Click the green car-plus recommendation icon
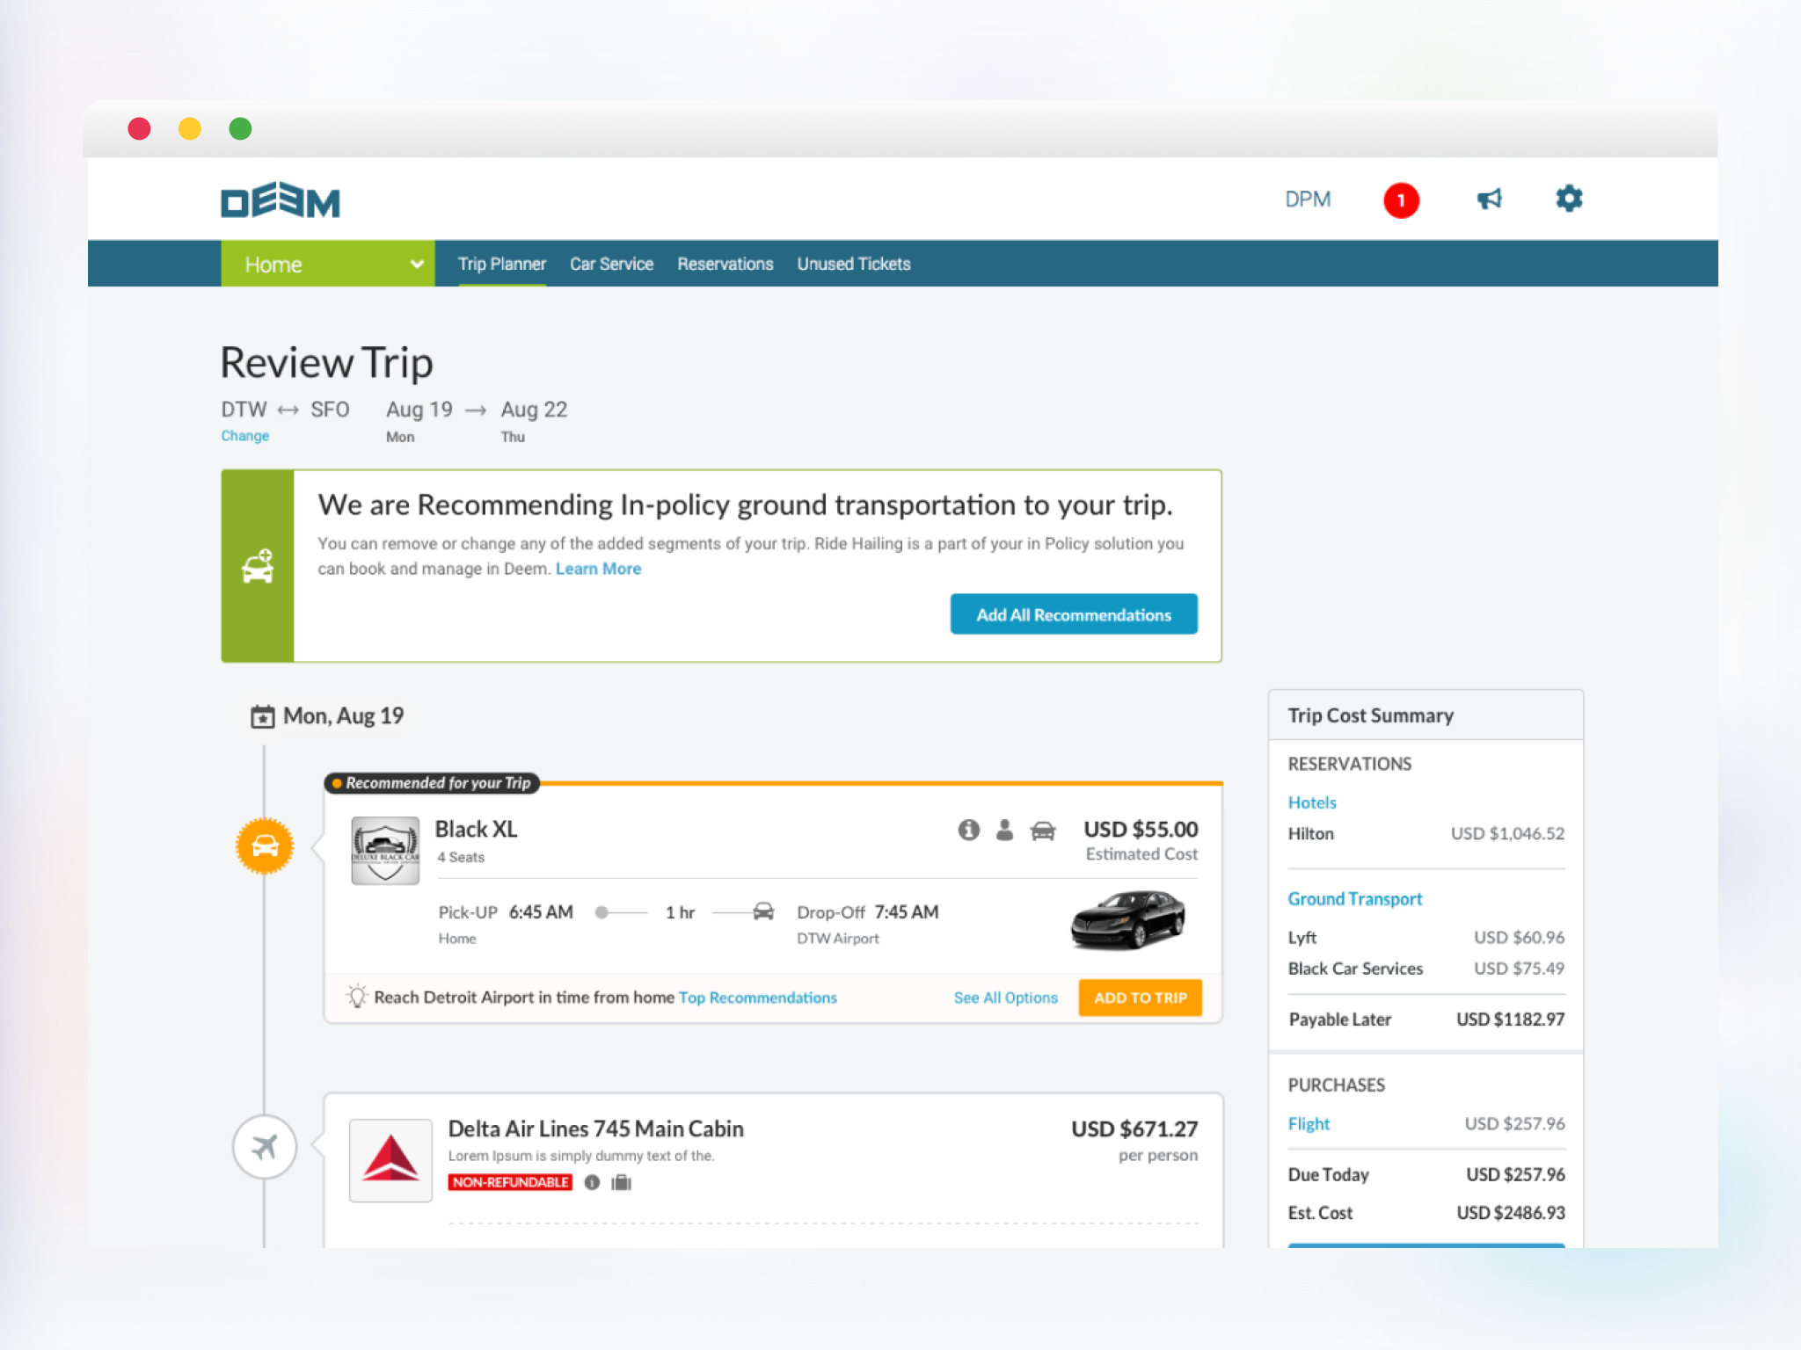The width and height of the screenshot is (1801, 1350). [x=258, y=567]
